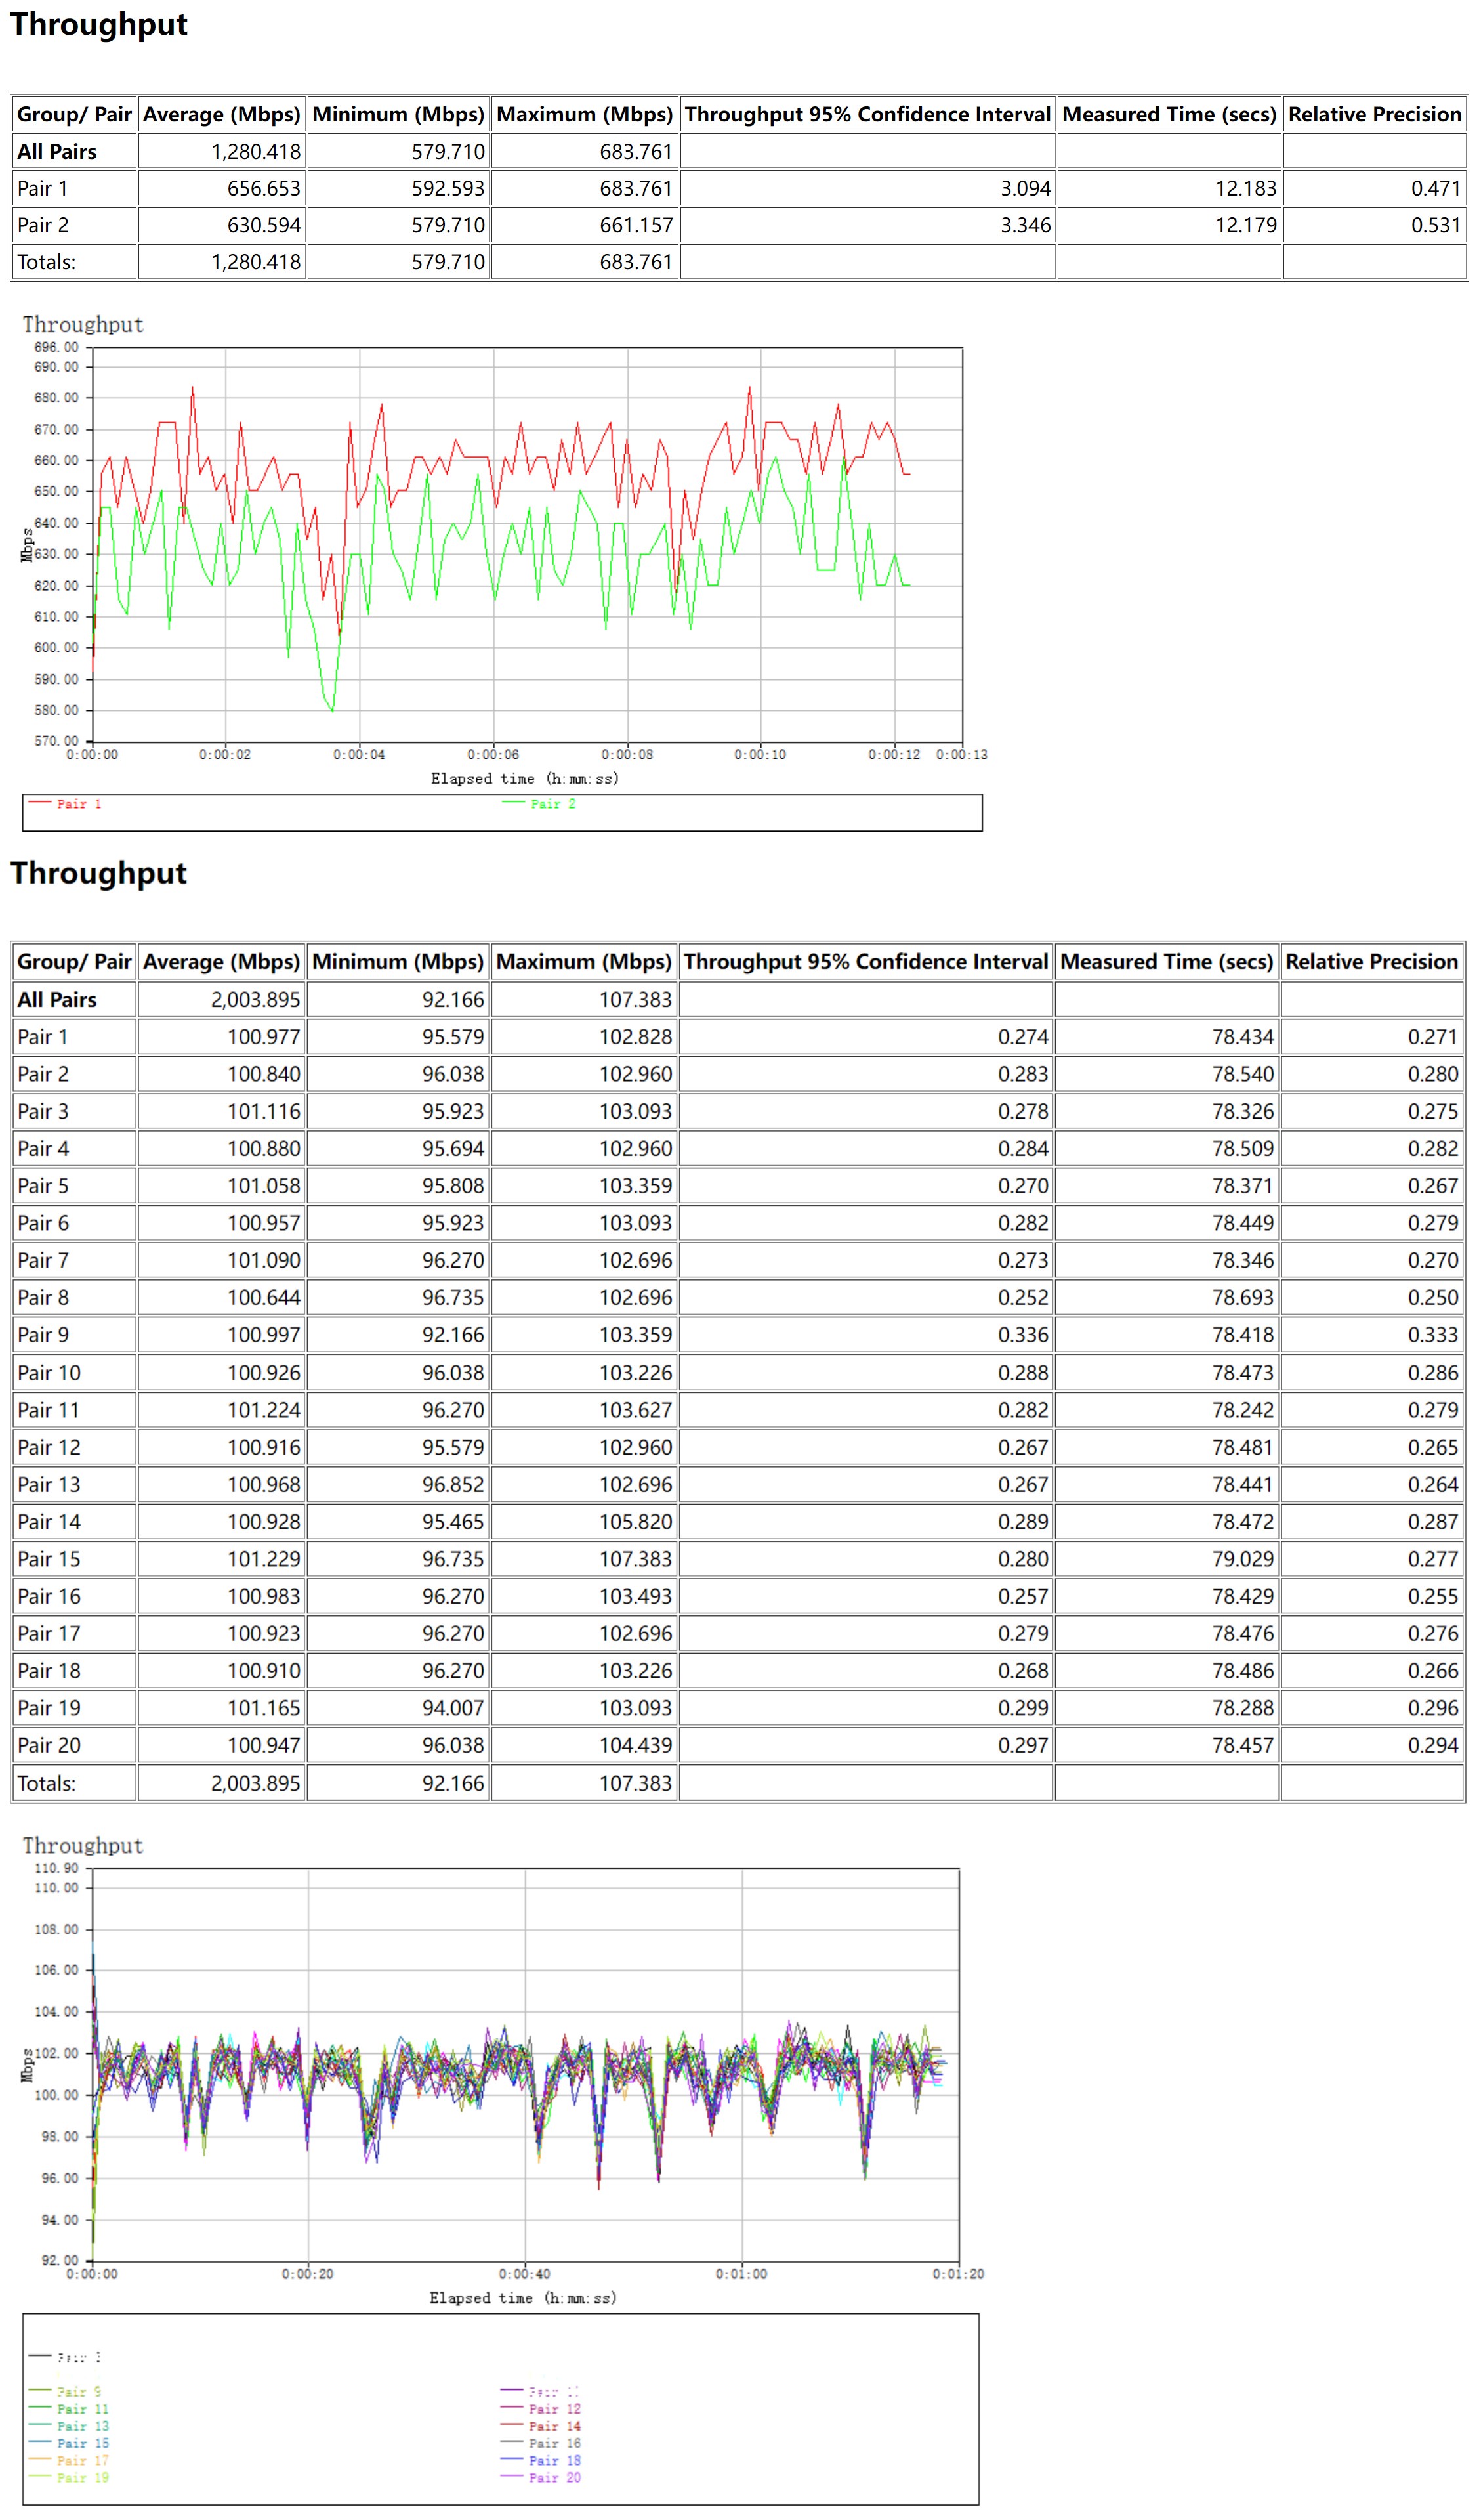
Task: Click the 570.00 y-axis label
Action: [56, 741]
